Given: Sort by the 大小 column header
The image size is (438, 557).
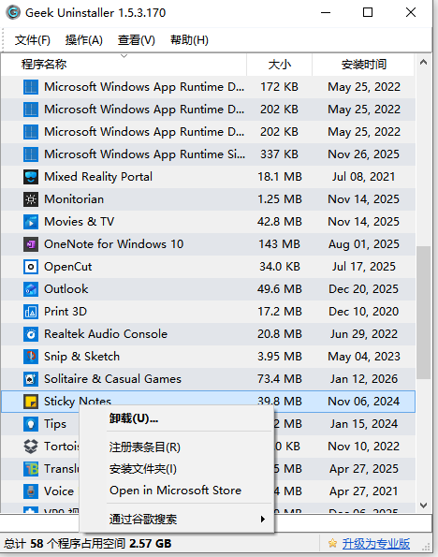Looking at the screenshot, I should coord(280,65).
